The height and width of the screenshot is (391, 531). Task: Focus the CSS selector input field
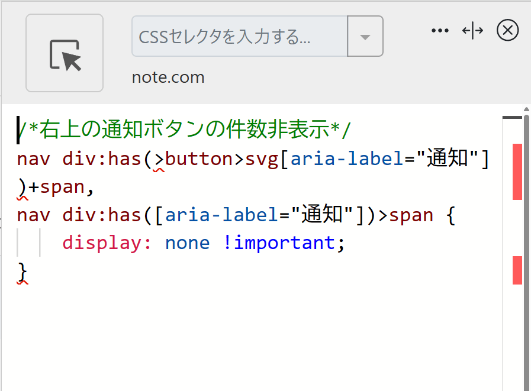239,37
